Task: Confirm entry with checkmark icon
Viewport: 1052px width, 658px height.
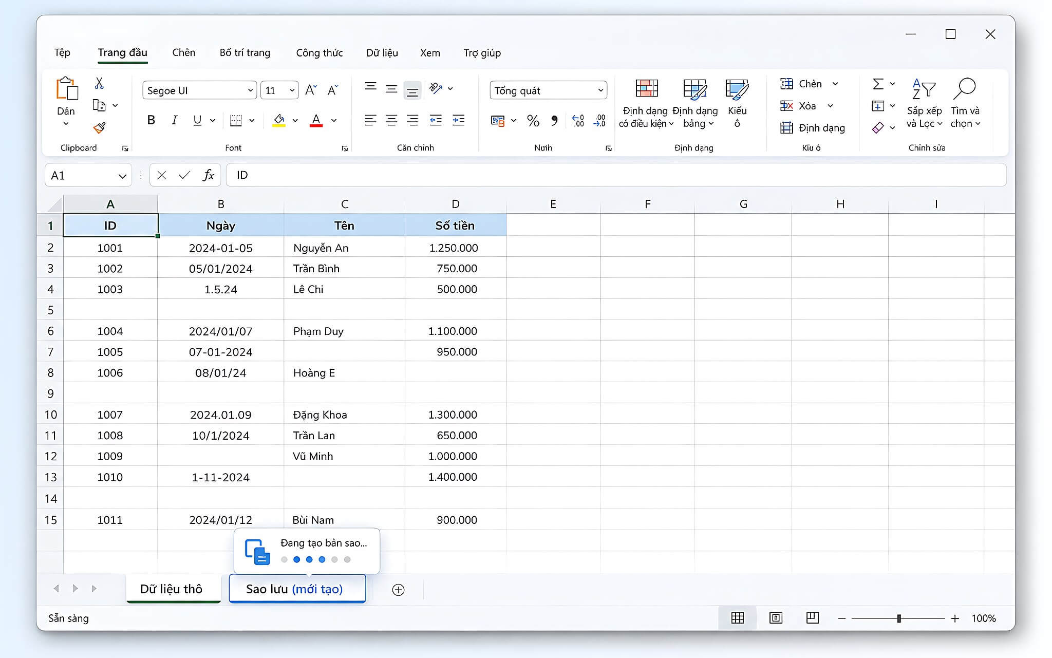Action: click(x=184, y=175)
